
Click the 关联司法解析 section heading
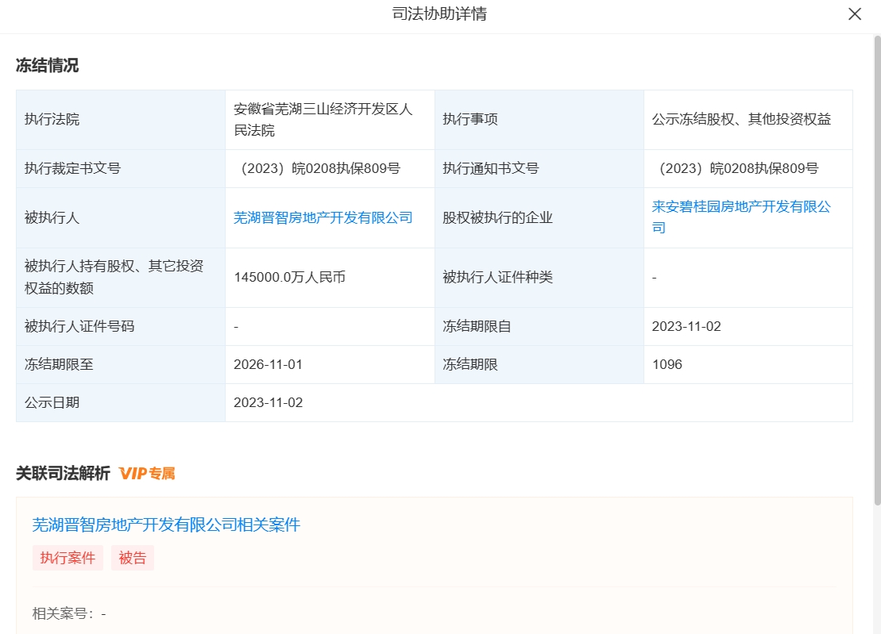click(63, 474)
